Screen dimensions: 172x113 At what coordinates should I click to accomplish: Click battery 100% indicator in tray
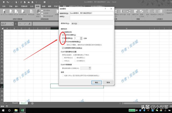pos(132,110)
